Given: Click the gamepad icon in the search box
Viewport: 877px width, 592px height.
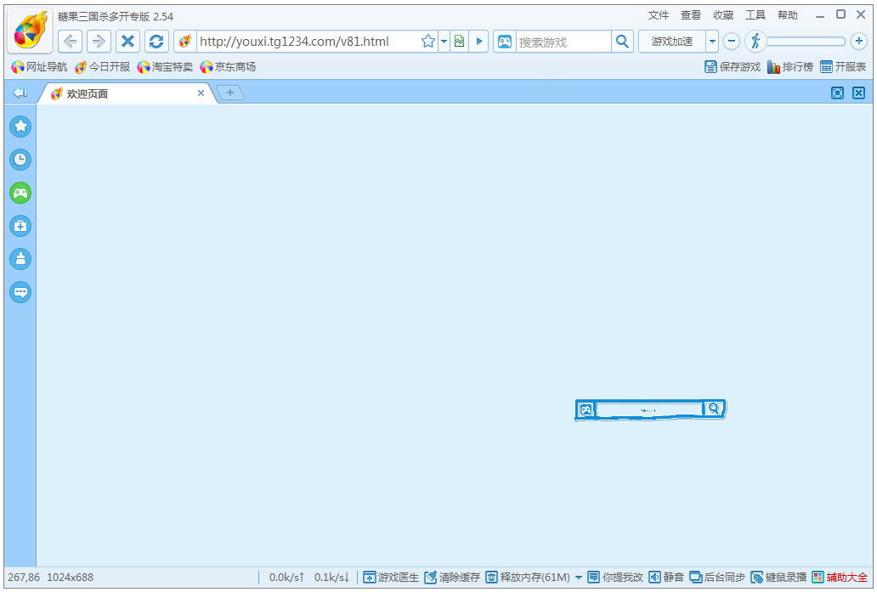Looking at the screenshot, I should click(x=505, y=42).
